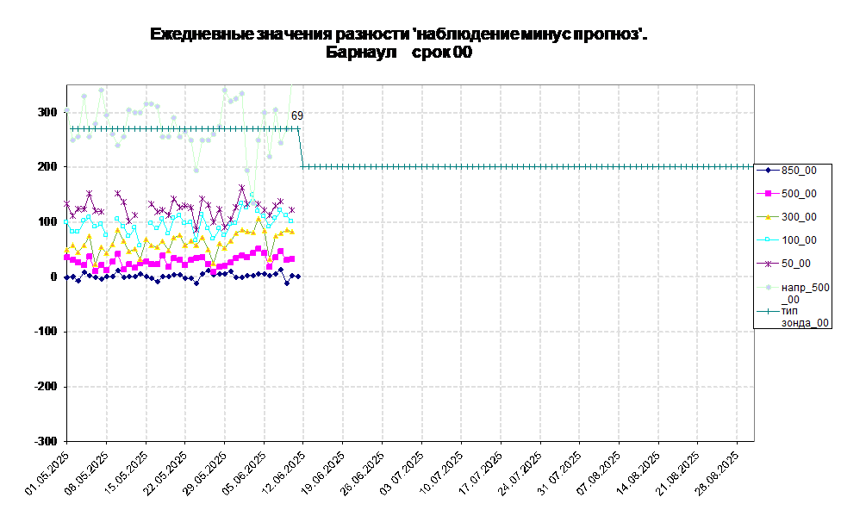The width and height of the screenshot is (841, 516).
Task: Select the 850_00 legend label
Action: click(799, 171)
